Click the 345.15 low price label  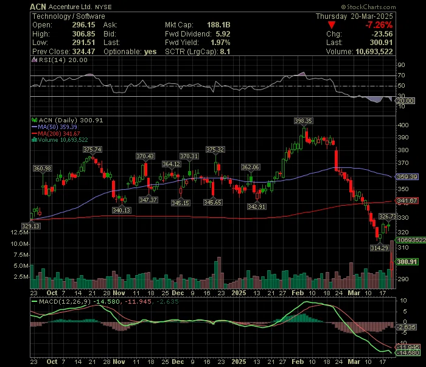180,203
